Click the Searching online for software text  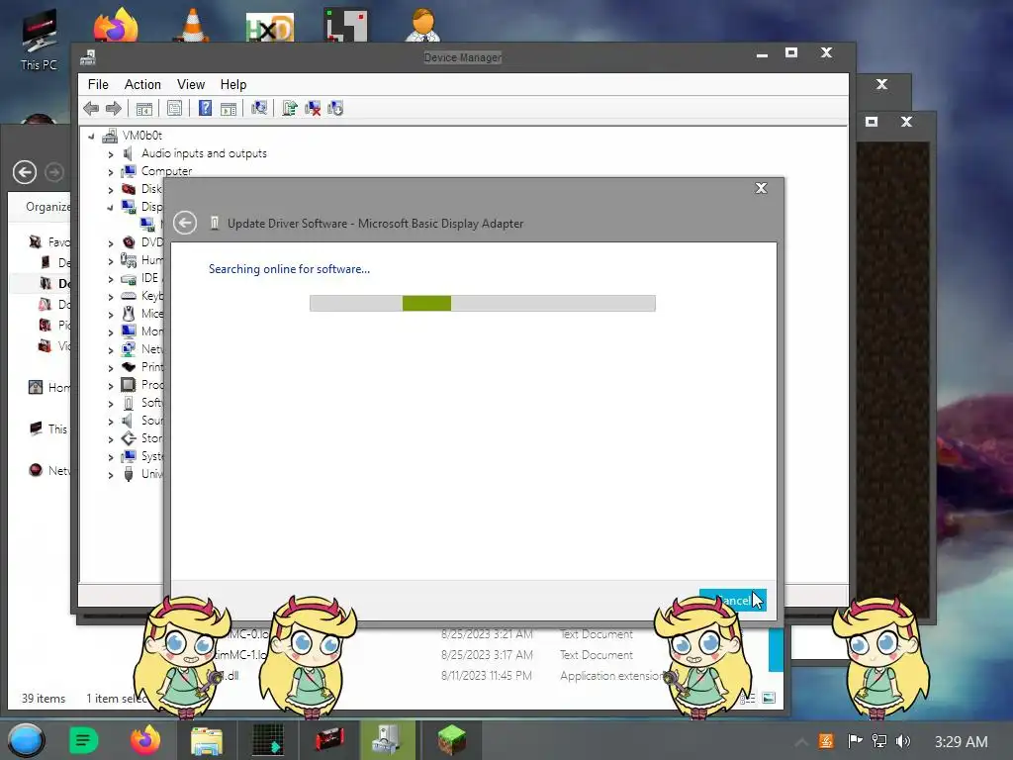point(289,269)
